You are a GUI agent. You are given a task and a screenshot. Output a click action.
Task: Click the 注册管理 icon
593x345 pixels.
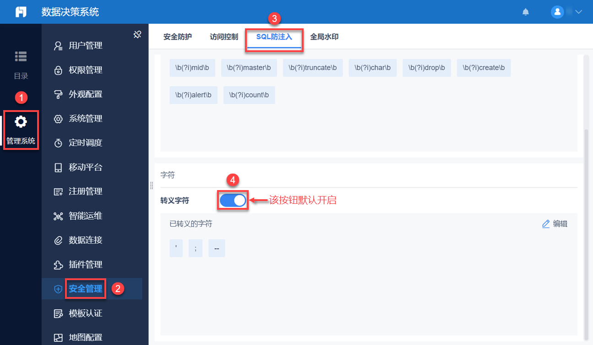58,191
